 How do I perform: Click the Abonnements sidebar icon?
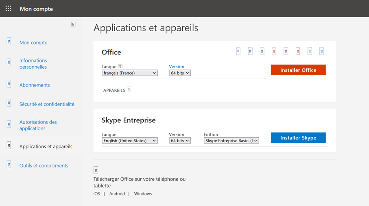(9, 83)
